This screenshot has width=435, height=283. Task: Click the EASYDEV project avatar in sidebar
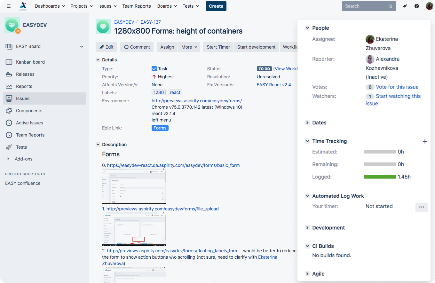click(x=12, y=25)
